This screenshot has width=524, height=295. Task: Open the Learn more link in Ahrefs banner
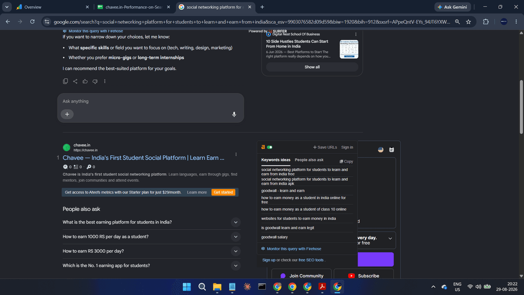197,193
